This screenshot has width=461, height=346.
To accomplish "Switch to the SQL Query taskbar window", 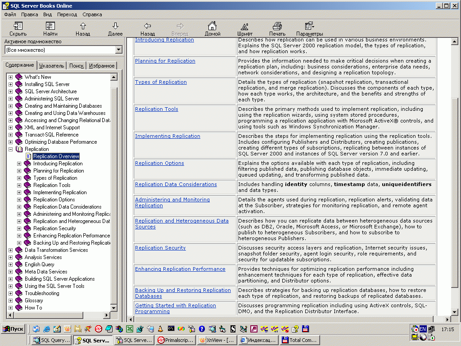I will 52,340.
